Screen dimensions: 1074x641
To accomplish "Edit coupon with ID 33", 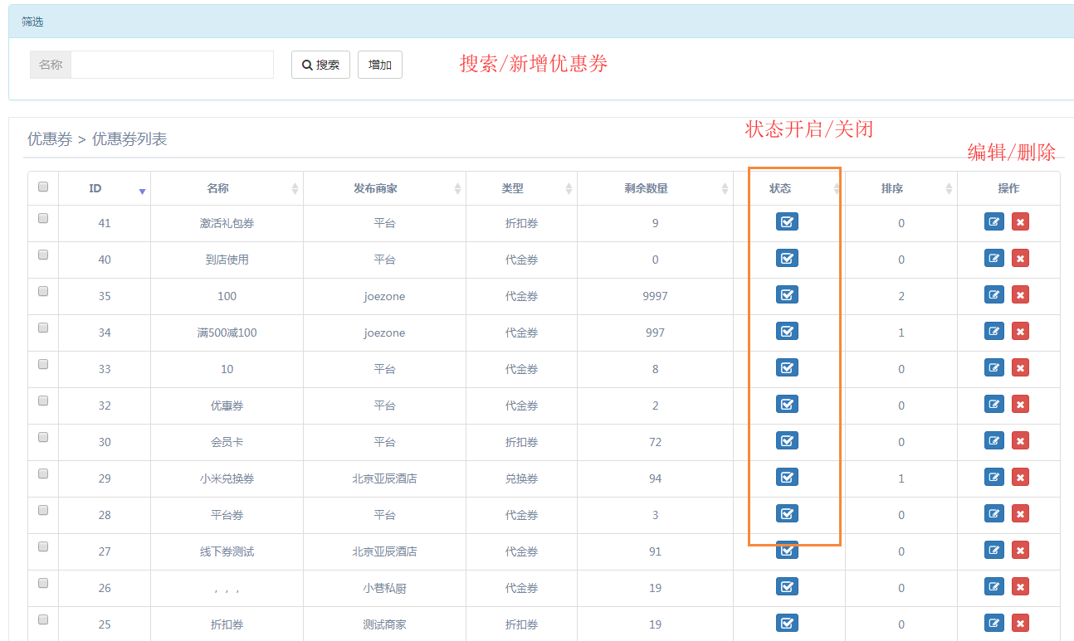I will pos(993,367).
